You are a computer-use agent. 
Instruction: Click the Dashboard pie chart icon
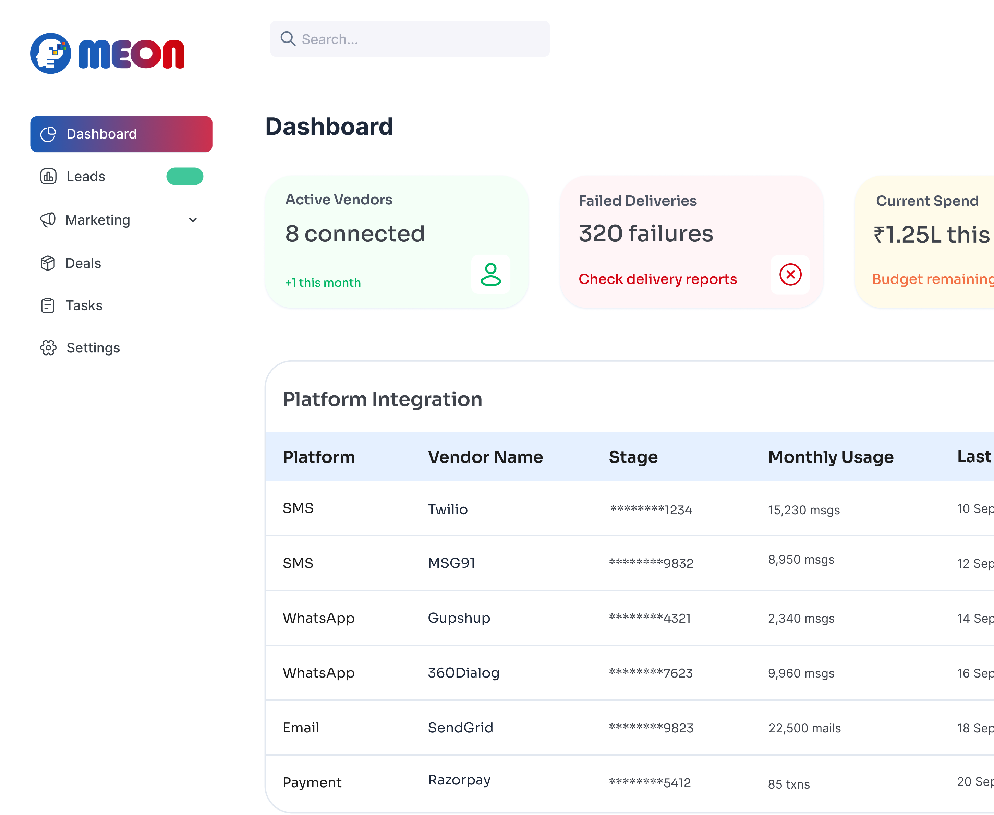pos(48,134)
